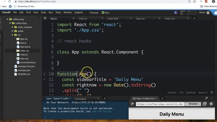Expand the node_modules folder
The width and height of the screenshot is (217, 122).
[x=12, y=27]
